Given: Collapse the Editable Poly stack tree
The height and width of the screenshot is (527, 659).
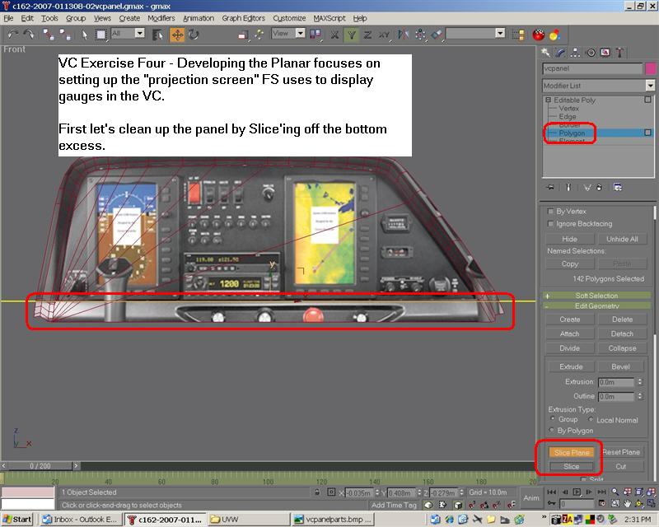Looking at the screenshot, I should pyautogui.click(x=548, y=100).
